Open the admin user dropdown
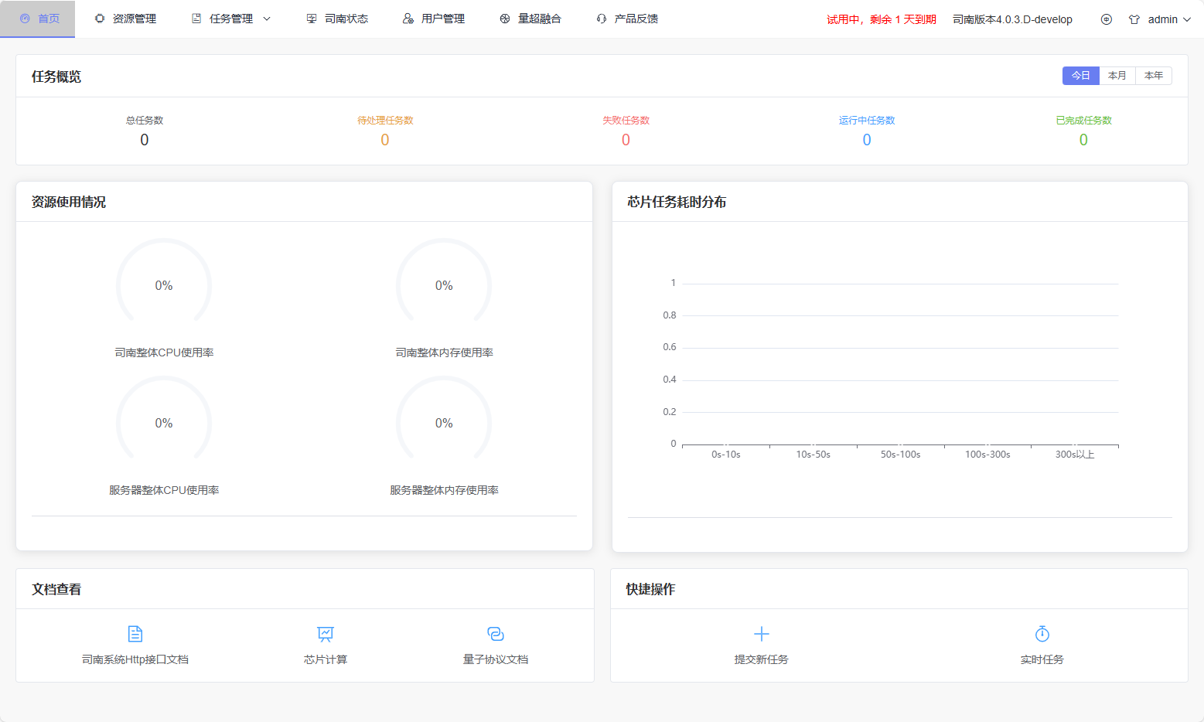 click(1162, 19)
